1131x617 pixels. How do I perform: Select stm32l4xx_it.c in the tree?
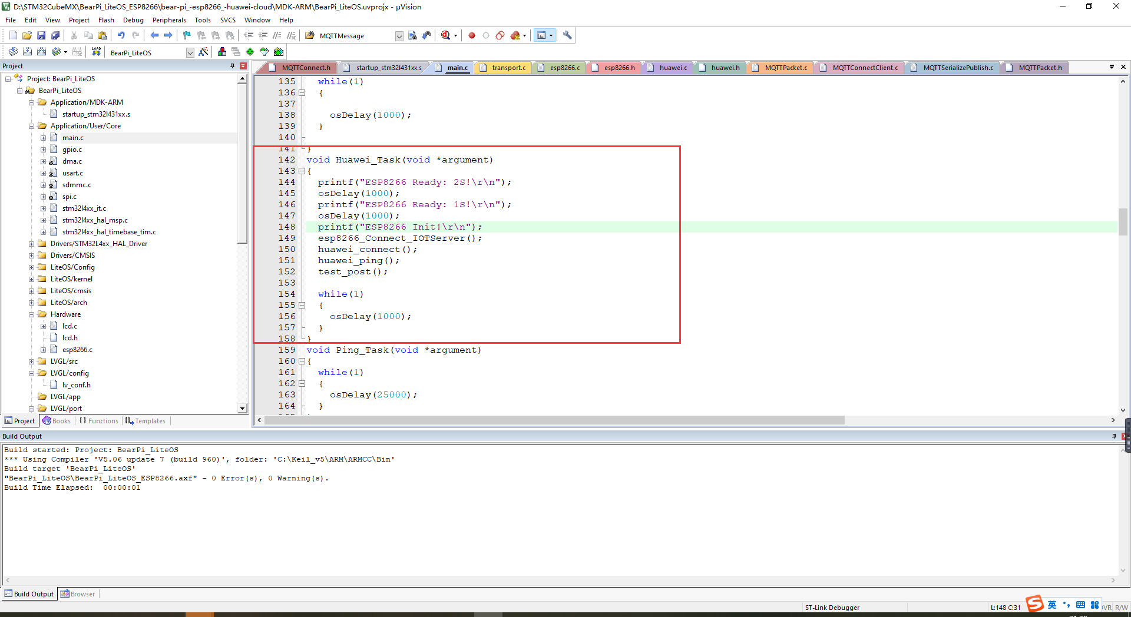coord(84,208)
